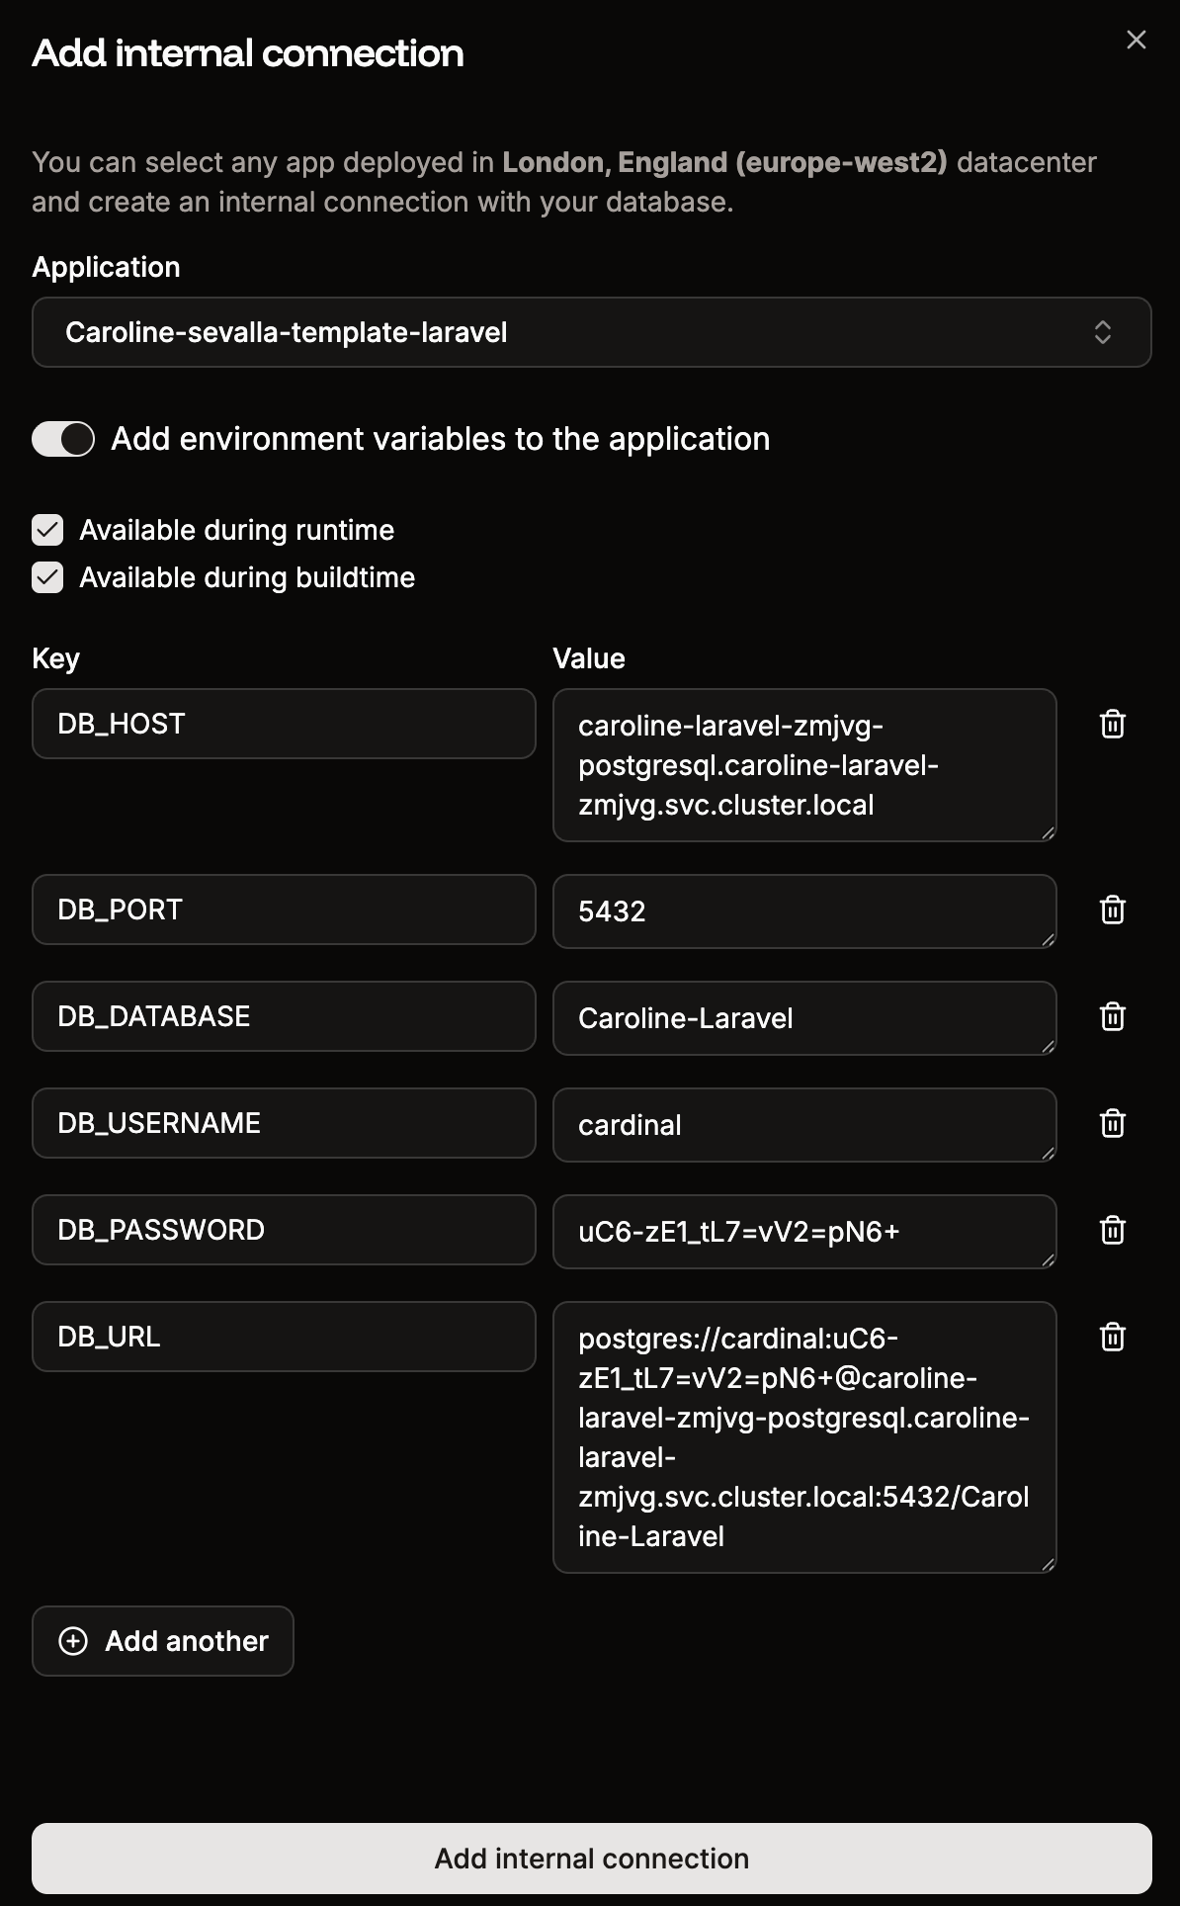Viewport: 1180px width, 1906px height.
Task: Click the Add another button
Action: pyautogui.click(x=162, y=1641)
